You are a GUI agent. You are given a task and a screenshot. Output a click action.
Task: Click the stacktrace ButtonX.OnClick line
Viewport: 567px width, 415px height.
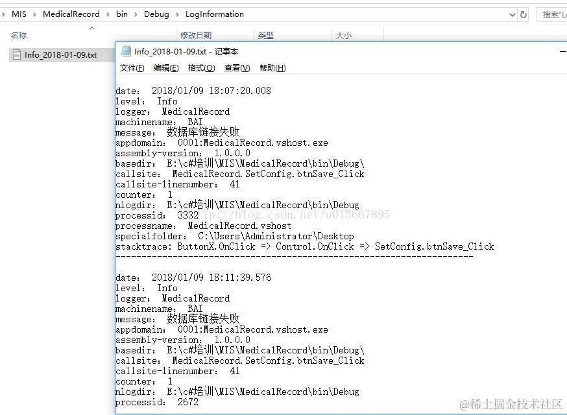tap(304, 246)
